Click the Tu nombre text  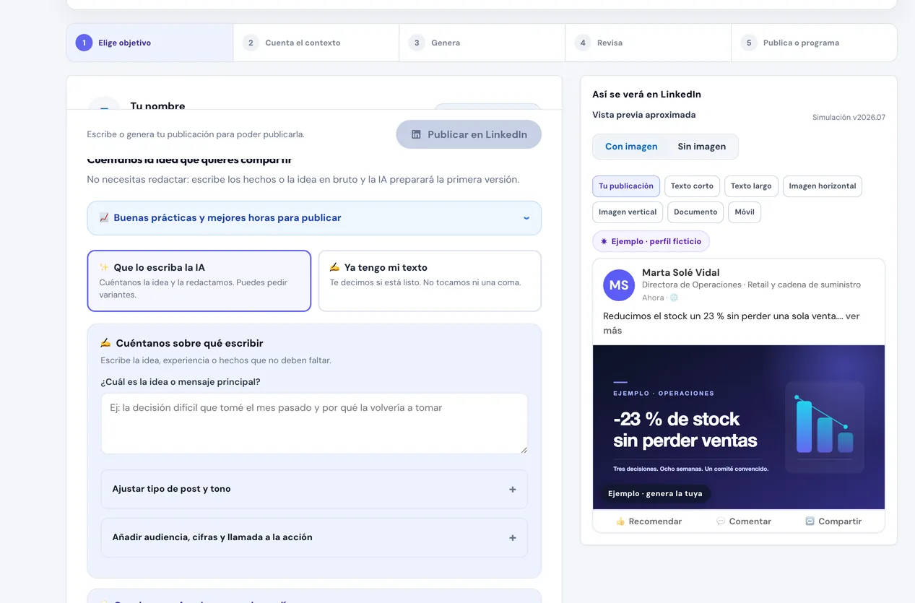157,105
